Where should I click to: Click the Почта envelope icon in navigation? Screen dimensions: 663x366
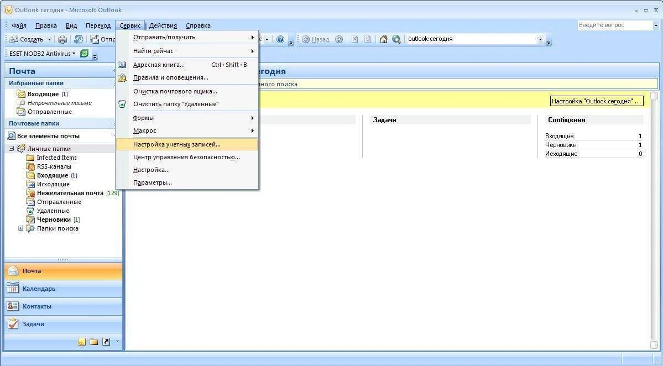[x=13, y=271]
